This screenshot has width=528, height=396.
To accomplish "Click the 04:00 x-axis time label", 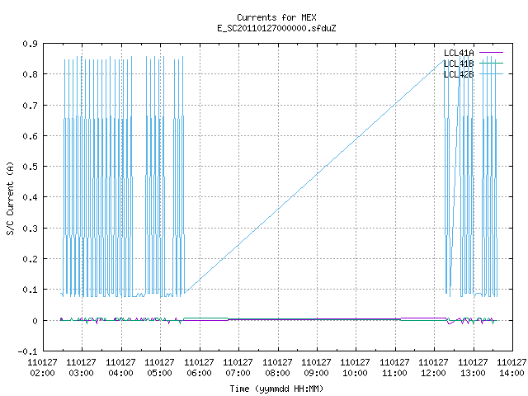I will [120, 373].
